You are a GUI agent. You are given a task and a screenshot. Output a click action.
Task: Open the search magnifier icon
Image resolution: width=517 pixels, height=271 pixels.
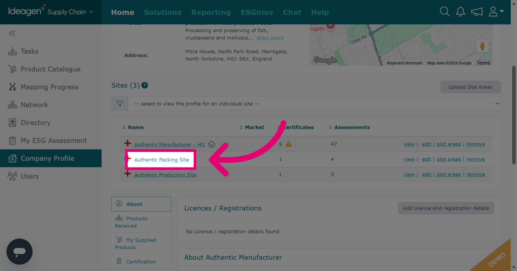445,12
